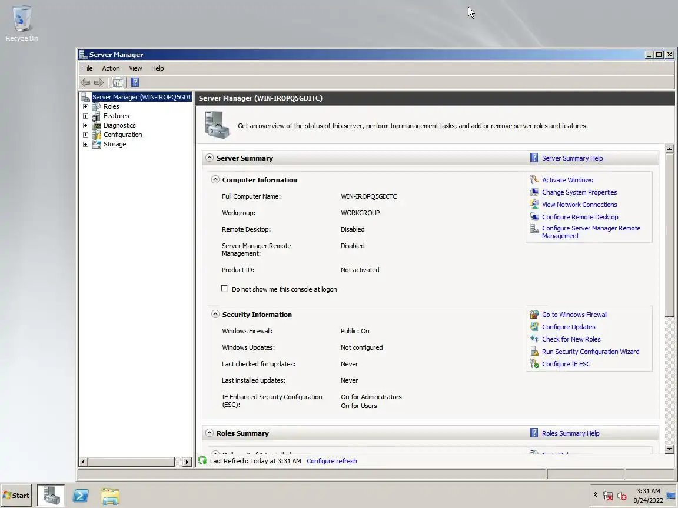Collapse the Server Summary section
Viewport: 678px width, 508px height.
pos(210,158)
